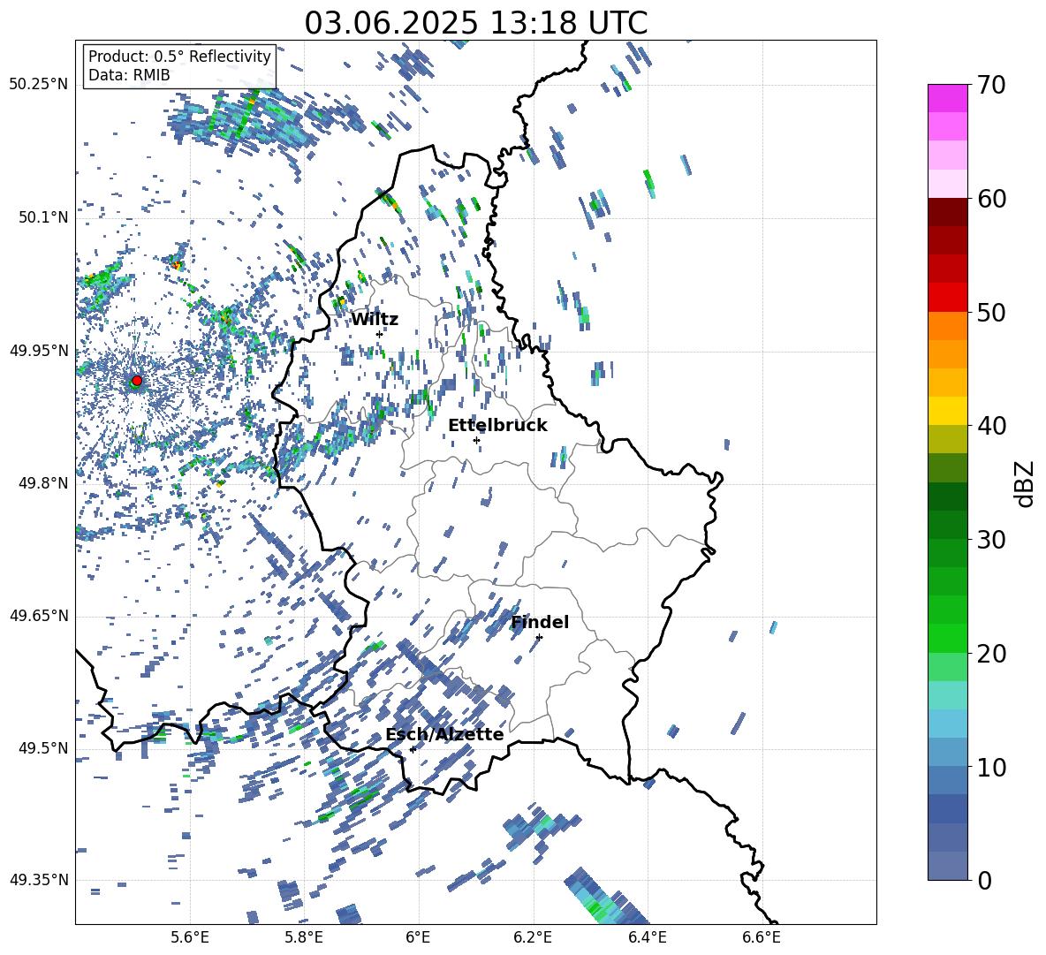Click the 49.8°N latitude label
This screenshot has height=955, width=1046.
pos(42,483)
